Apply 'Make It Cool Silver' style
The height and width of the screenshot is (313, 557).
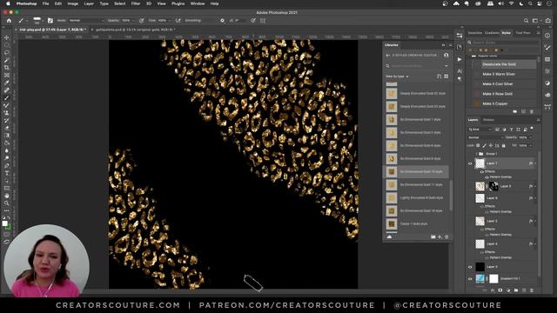coord(498,84)
